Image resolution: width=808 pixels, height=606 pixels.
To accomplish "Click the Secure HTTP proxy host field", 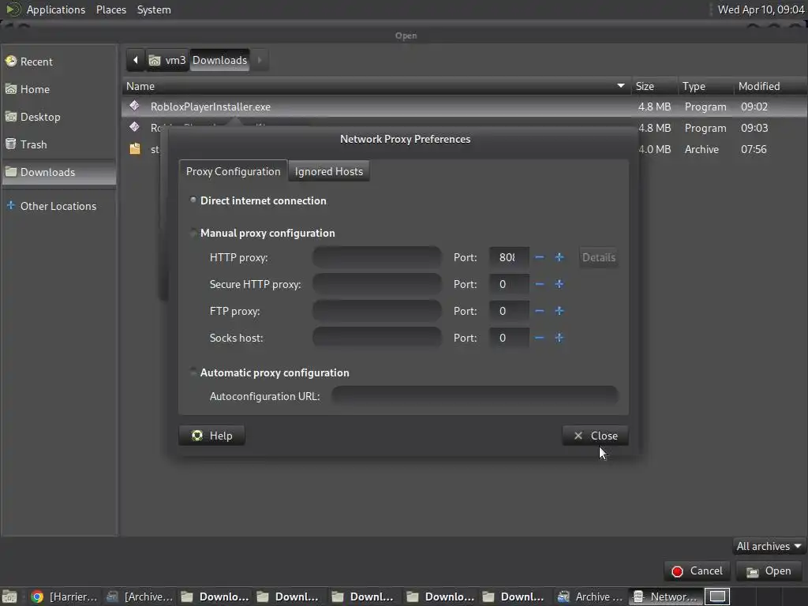I will 376,284.
